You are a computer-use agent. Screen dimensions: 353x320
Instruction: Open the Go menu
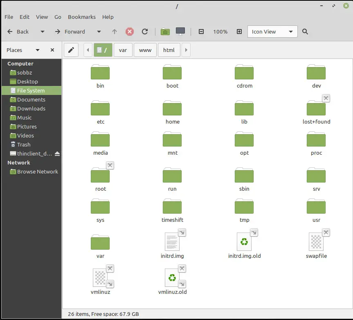58,17
